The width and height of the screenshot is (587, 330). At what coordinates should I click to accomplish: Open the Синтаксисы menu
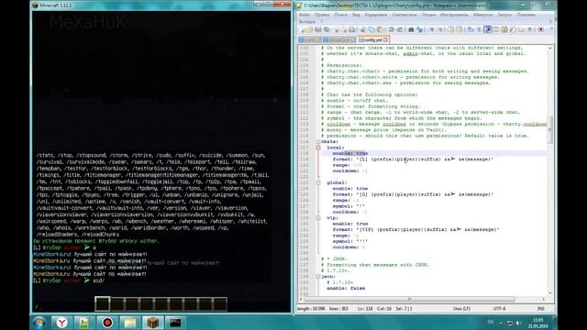click(404, 15)
